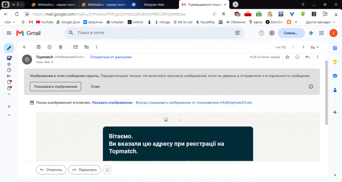Switch to second WMmail.ru tab
This screenshot has width=342, height=182.
[x=104, y=4]
